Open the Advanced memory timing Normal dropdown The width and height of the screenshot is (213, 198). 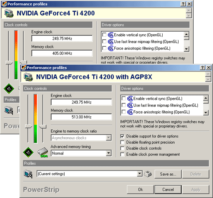(108, 153)
